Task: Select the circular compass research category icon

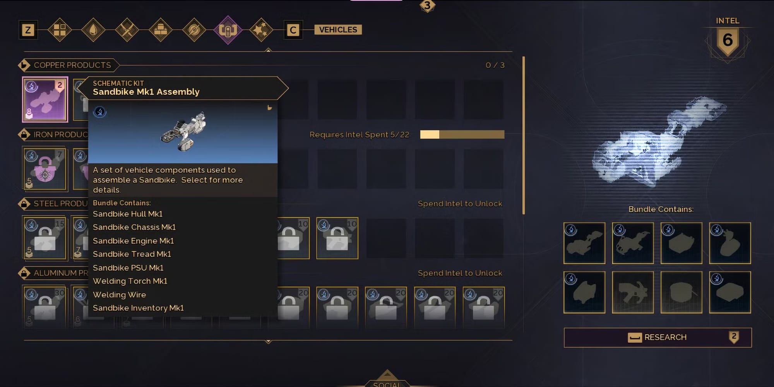Action: 194,30
